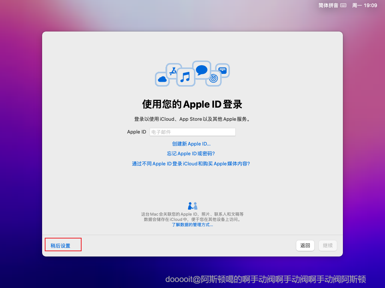This screenshot has width=385, height=288.
Task: Click the Messages speech bubble icon
Action: pos(202,69)
